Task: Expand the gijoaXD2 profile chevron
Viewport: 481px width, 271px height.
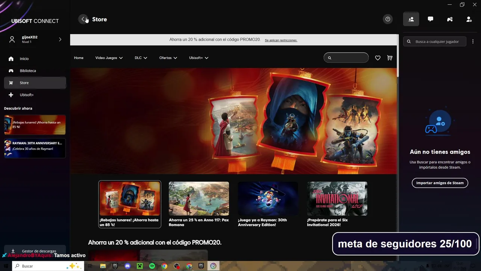Action: [x=60, y=39]
